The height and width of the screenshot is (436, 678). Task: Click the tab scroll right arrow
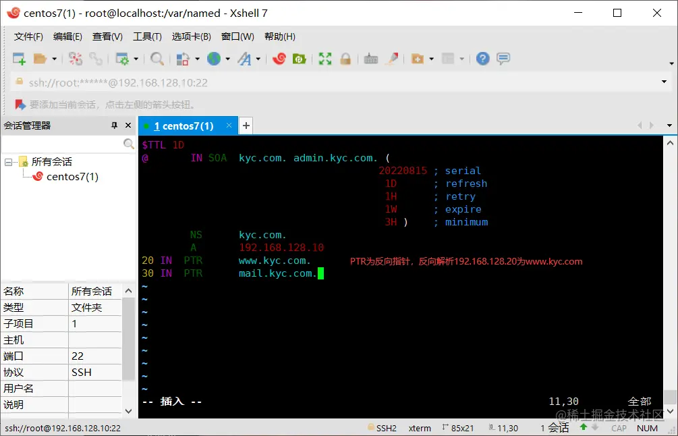tap(652, 126)
